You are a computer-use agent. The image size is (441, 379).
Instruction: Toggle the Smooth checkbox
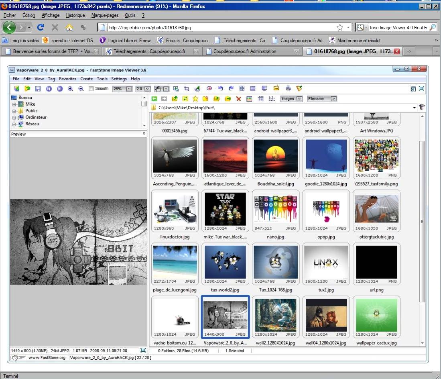(91, 89)
